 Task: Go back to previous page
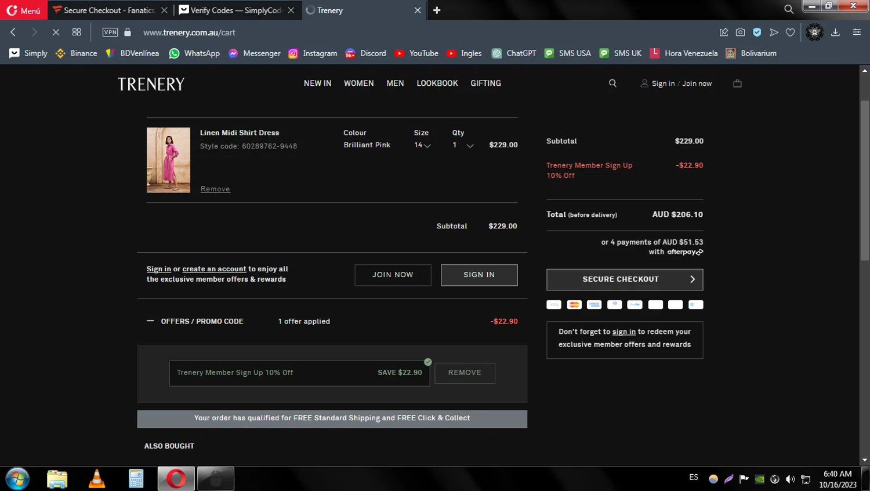13,32
